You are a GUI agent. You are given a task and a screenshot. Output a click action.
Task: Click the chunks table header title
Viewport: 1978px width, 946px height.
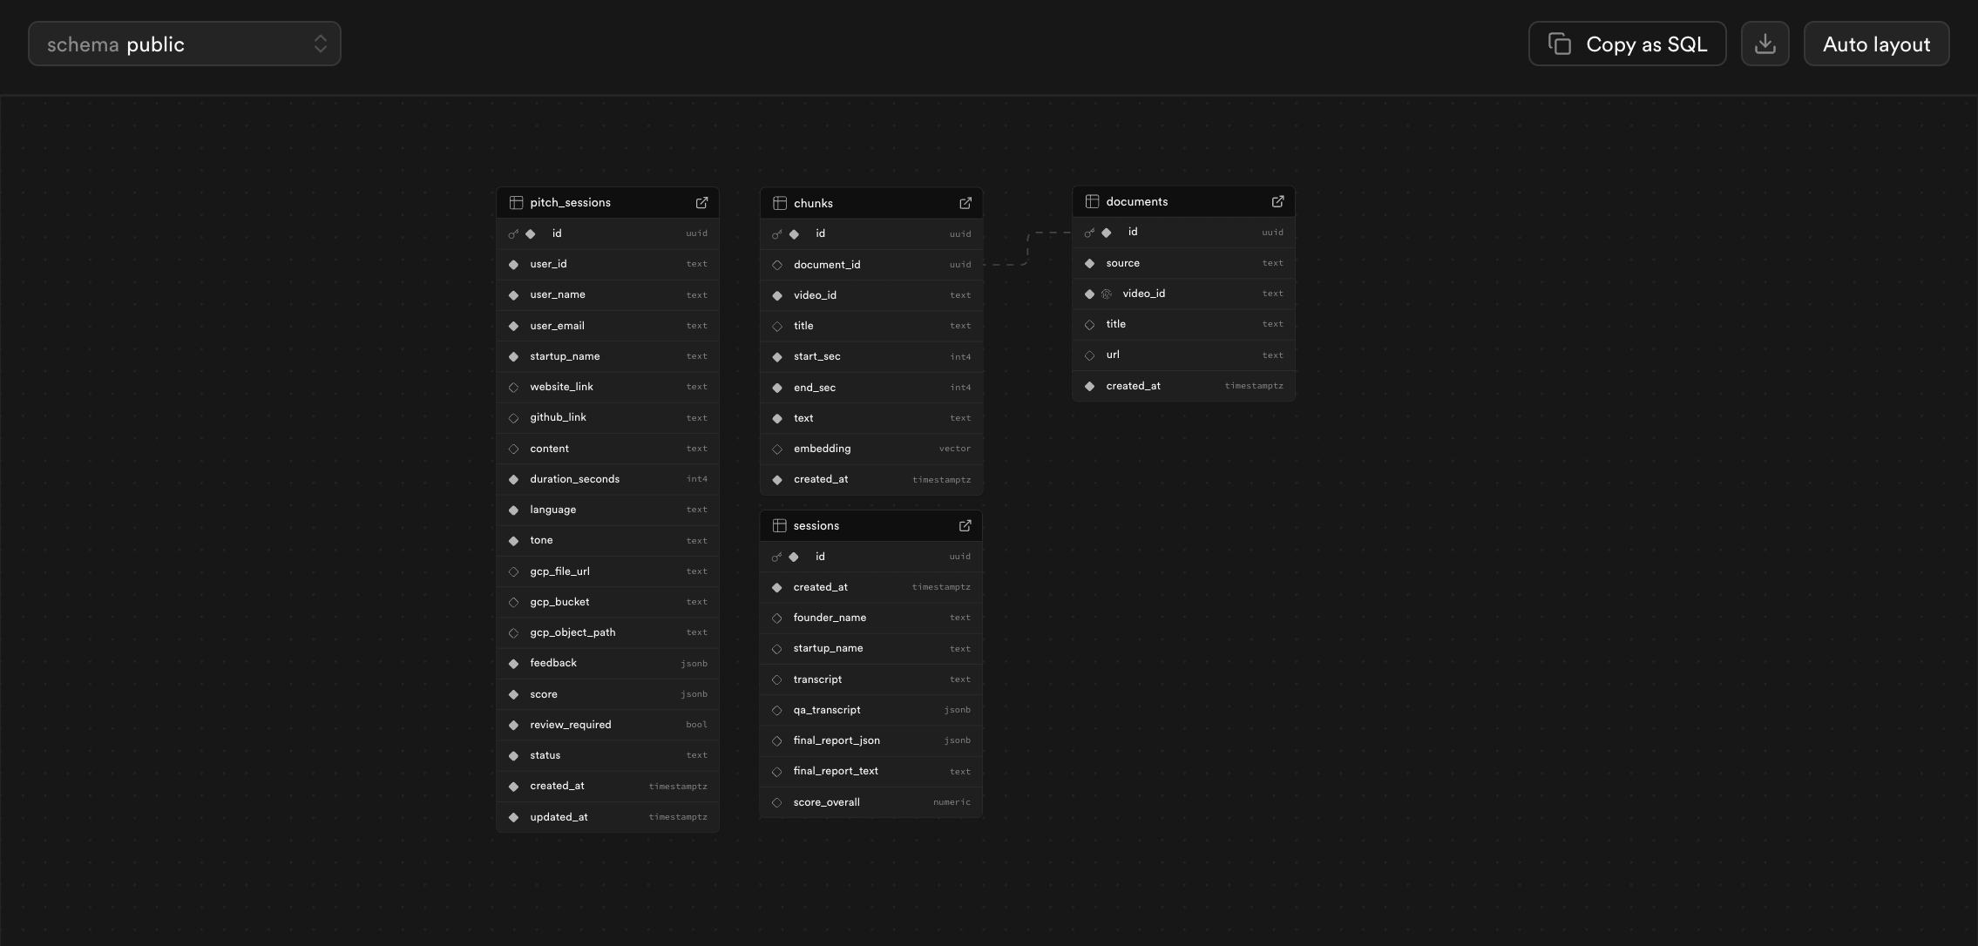(x=812, y=203)
